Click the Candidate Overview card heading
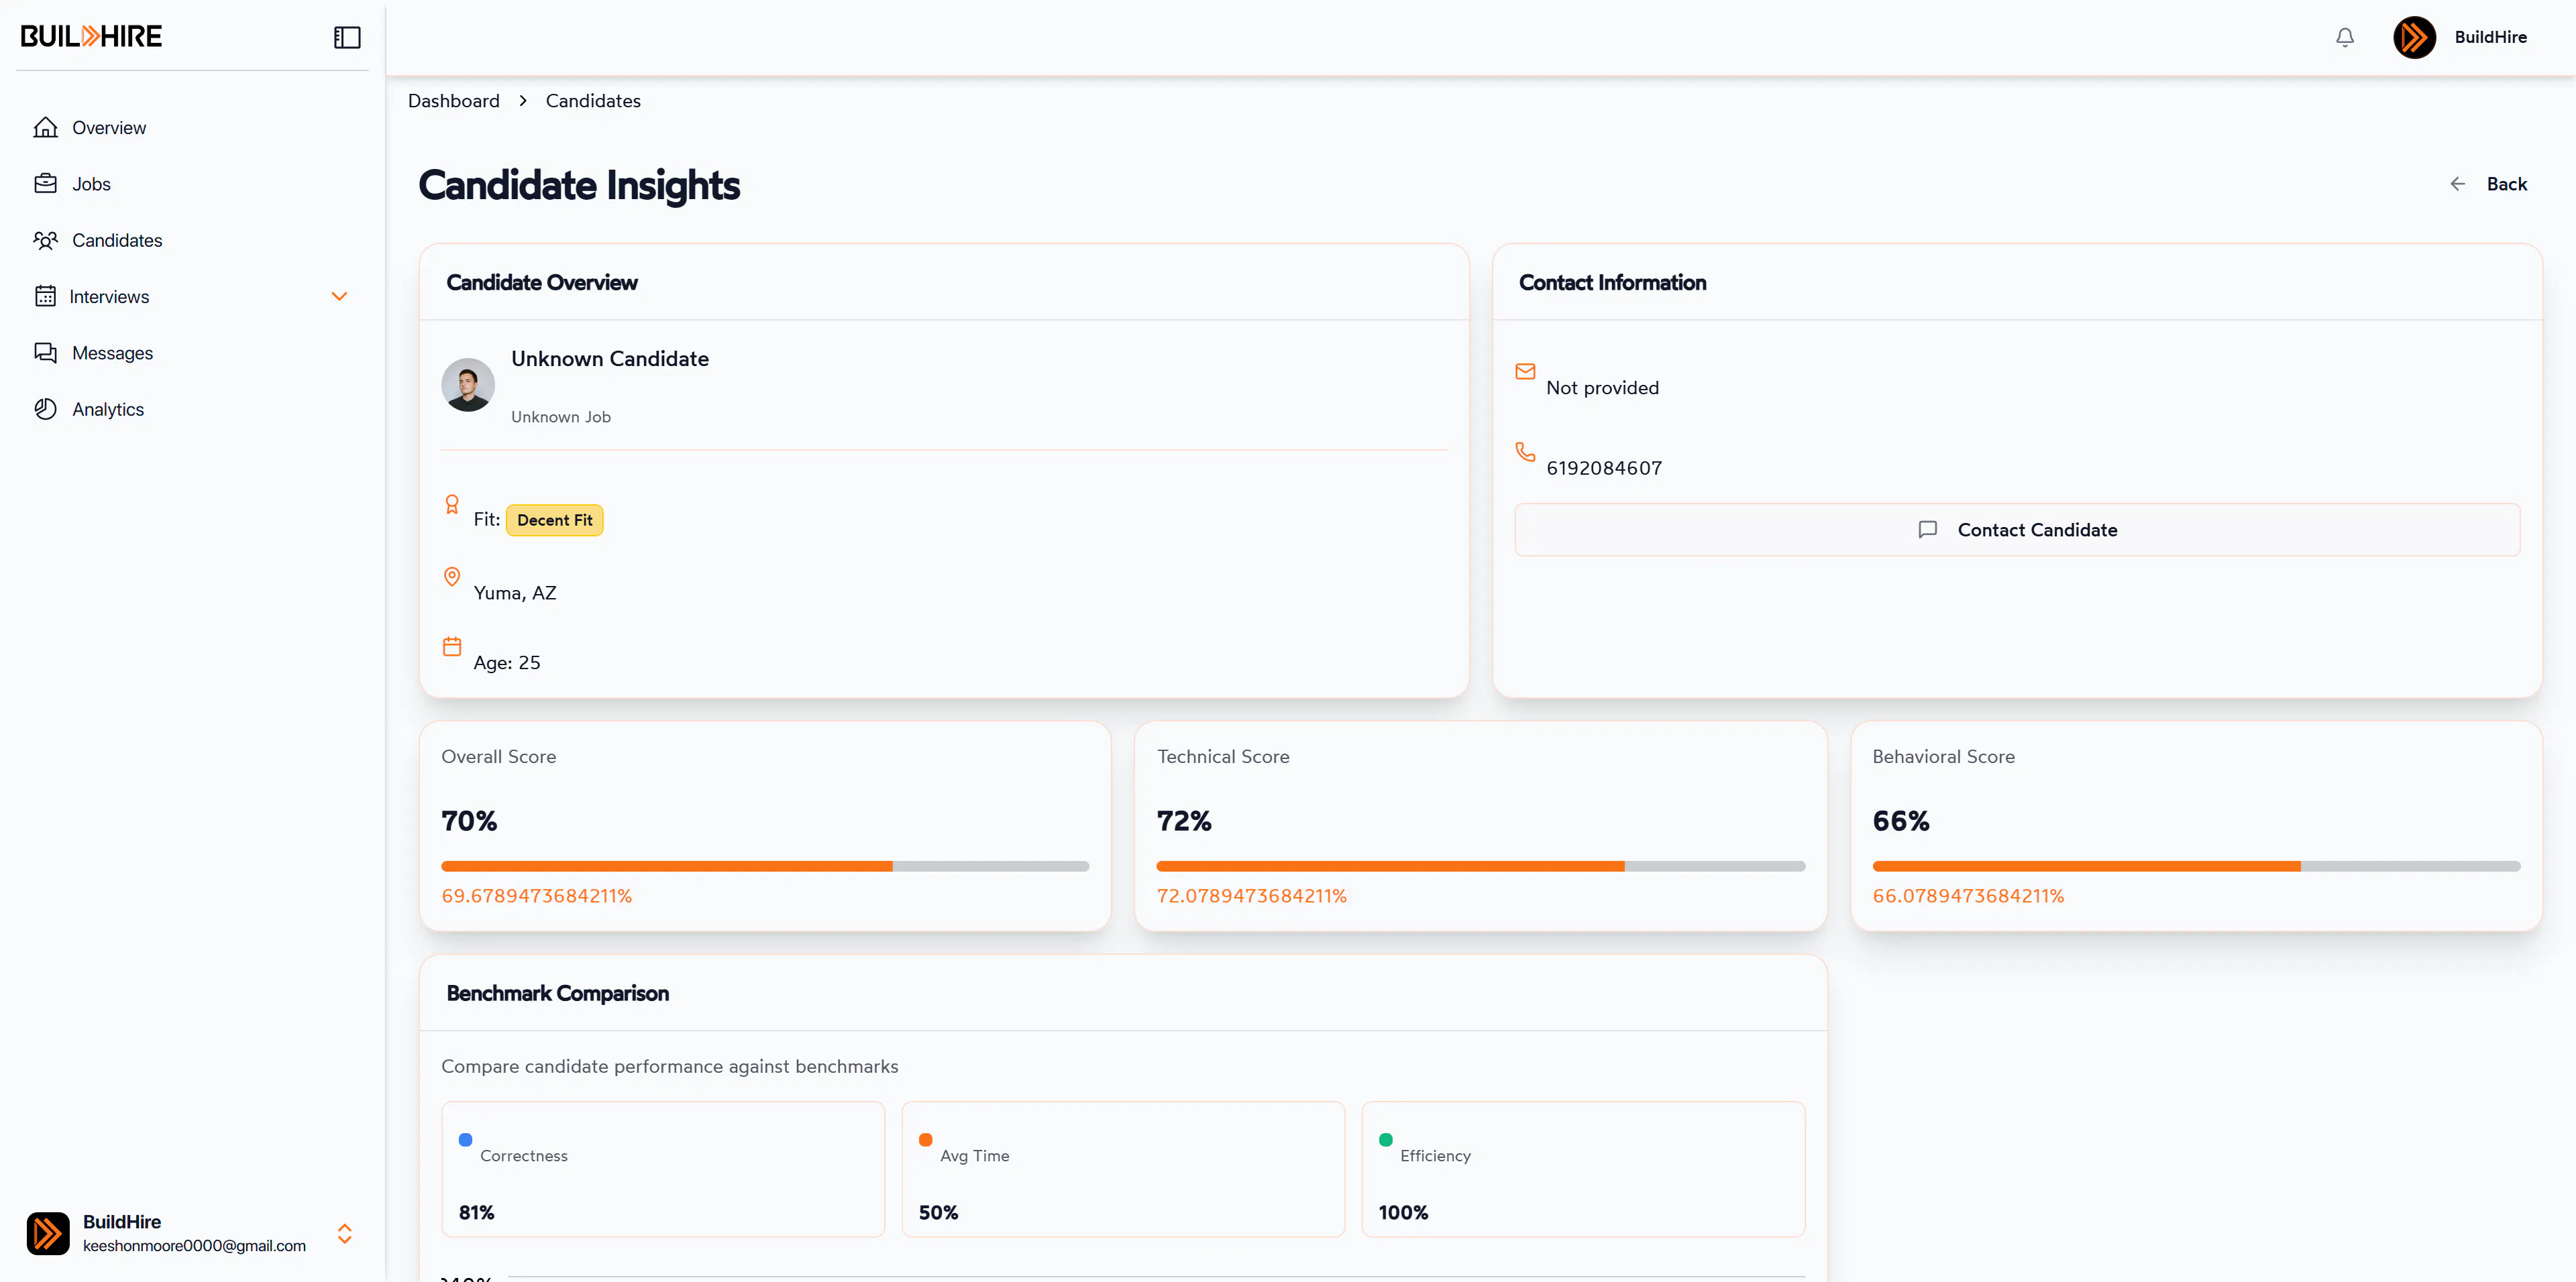 [542, 283]
